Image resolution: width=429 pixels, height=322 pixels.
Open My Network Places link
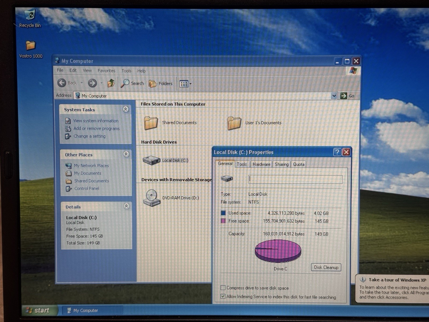coord(91,166)
